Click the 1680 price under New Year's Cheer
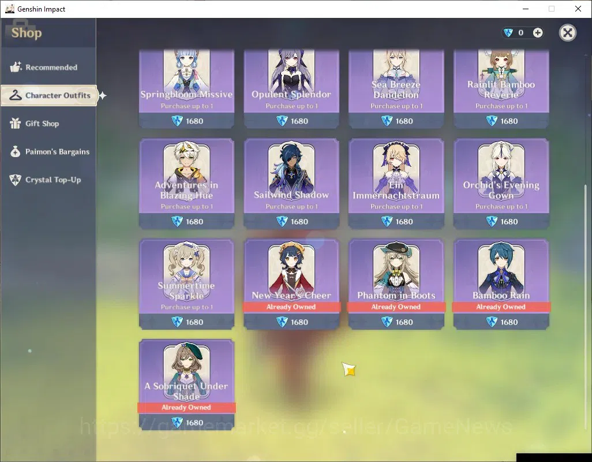Viewport: 592px width, 462px height. point(292,322)
